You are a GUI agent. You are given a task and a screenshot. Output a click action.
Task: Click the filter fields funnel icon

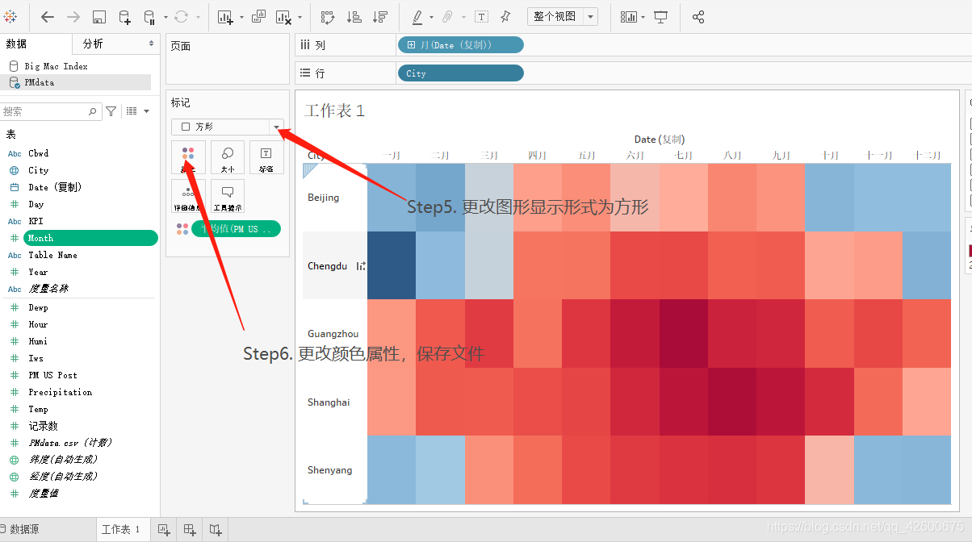pyautogui.click(x=111, y=111)
